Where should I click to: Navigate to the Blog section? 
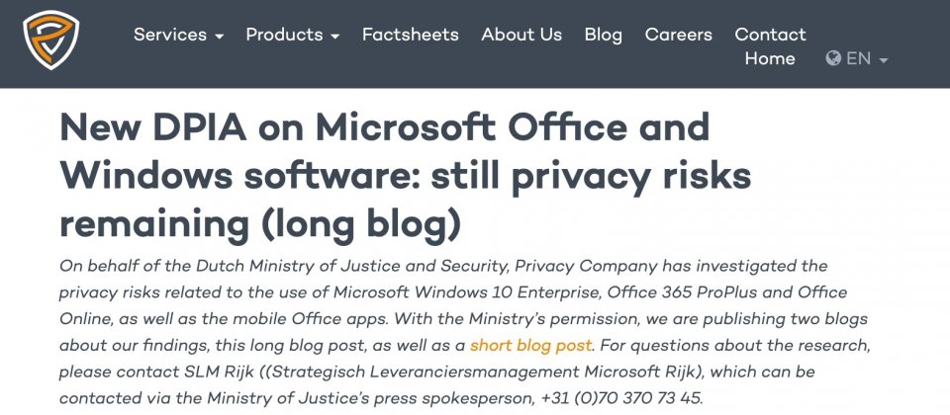tap(603, 35)
